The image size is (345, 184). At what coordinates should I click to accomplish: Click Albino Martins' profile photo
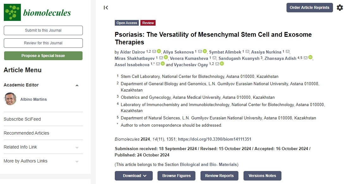click(10, 99)
